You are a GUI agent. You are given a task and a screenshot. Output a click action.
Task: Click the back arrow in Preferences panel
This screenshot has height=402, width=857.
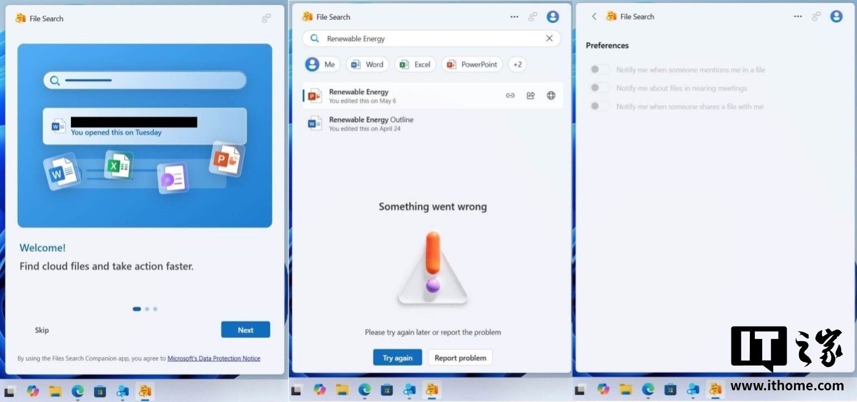pyautogui.click(x=594, y=17)
